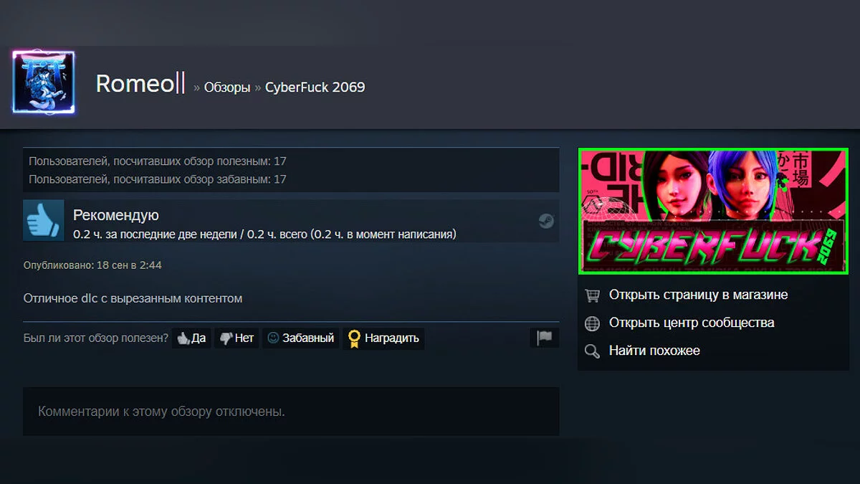Click the award ribbon icon
This screenshot has width=860, height=484.
click(x=353, y=338)
